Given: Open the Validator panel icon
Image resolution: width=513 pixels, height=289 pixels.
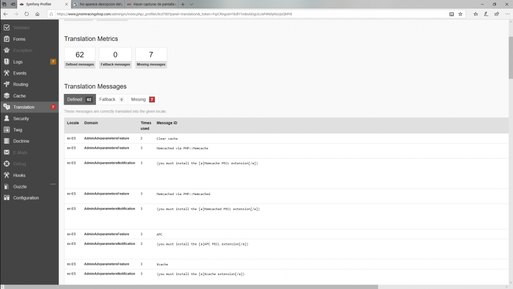Looking at the screenshot, I should [7, 28].
